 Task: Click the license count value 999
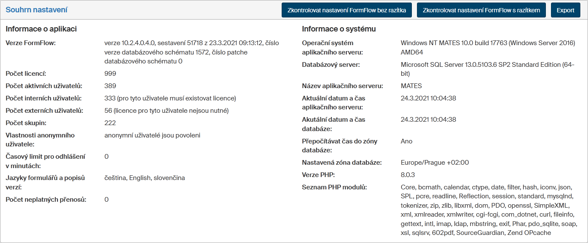click(110, 74)
